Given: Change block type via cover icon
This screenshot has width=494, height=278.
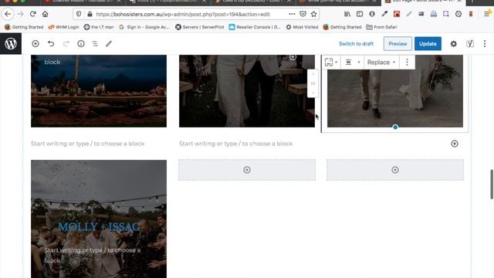Looking at the screenshot, I should coord(331,62).
